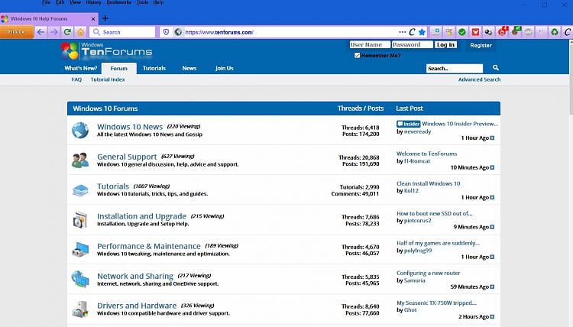Open the Performance & Maintenance forum link
This screenshot has width=573, height=327.
point(149,246)
